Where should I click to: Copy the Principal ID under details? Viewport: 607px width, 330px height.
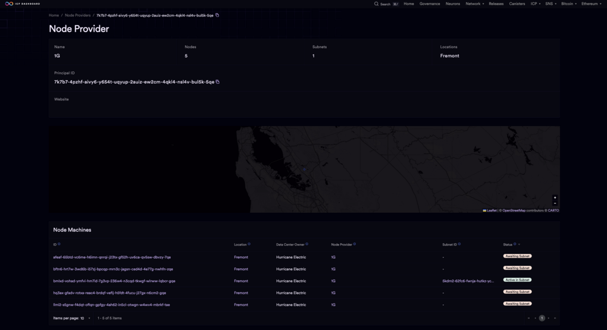[x=218, y=82]
